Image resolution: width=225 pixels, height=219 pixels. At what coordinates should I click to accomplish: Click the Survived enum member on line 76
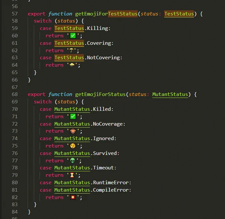105,153
